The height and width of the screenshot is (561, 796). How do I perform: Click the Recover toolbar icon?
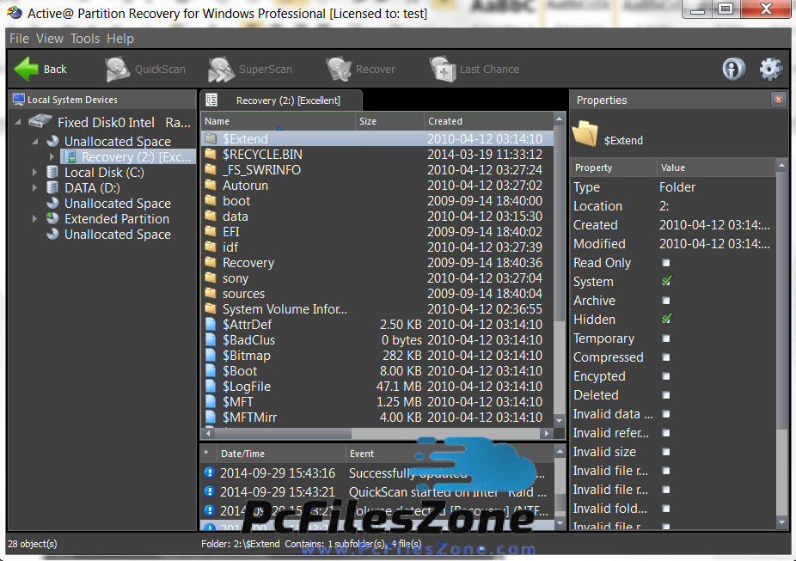(x=339, y=70)
